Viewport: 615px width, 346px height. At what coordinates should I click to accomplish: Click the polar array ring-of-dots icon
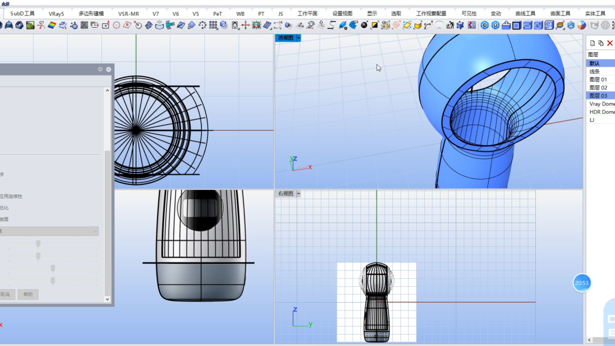coord(202,26)
